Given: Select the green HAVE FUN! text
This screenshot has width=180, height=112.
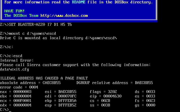Looking at the screenshot, I should (x=14, y=11).
